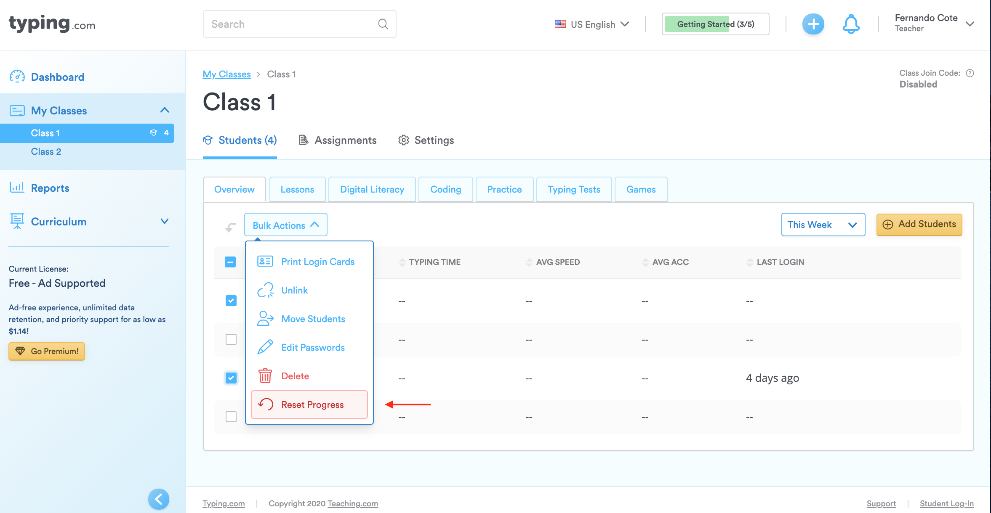Click the notification bell icon
991x513 pixels.
851,24
